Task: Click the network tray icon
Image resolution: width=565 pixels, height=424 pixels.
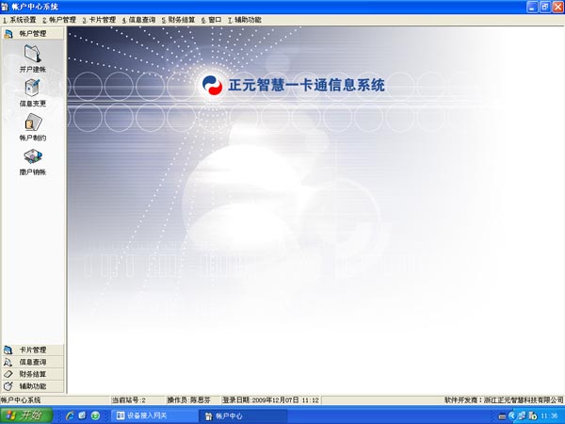Action: tap(522, 416)
